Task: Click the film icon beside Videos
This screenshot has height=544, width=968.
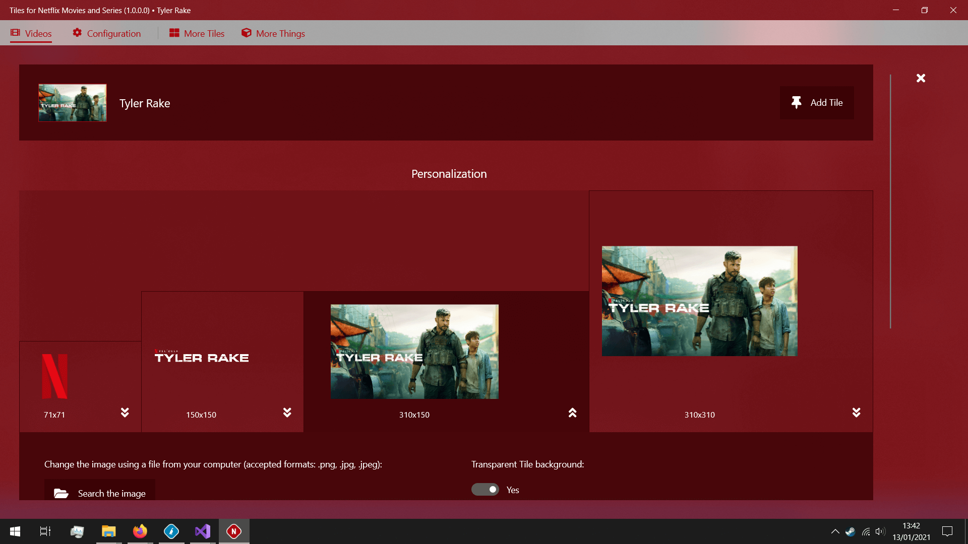Action: (x=17, y=33)
